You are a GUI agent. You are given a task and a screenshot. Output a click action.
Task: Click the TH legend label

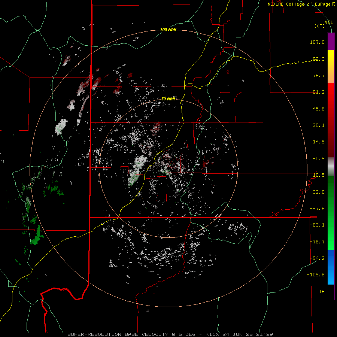pos(322,292)
